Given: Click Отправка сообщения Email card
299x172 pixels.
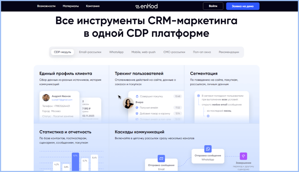Looking at the screenshot, I should [161, 165].
